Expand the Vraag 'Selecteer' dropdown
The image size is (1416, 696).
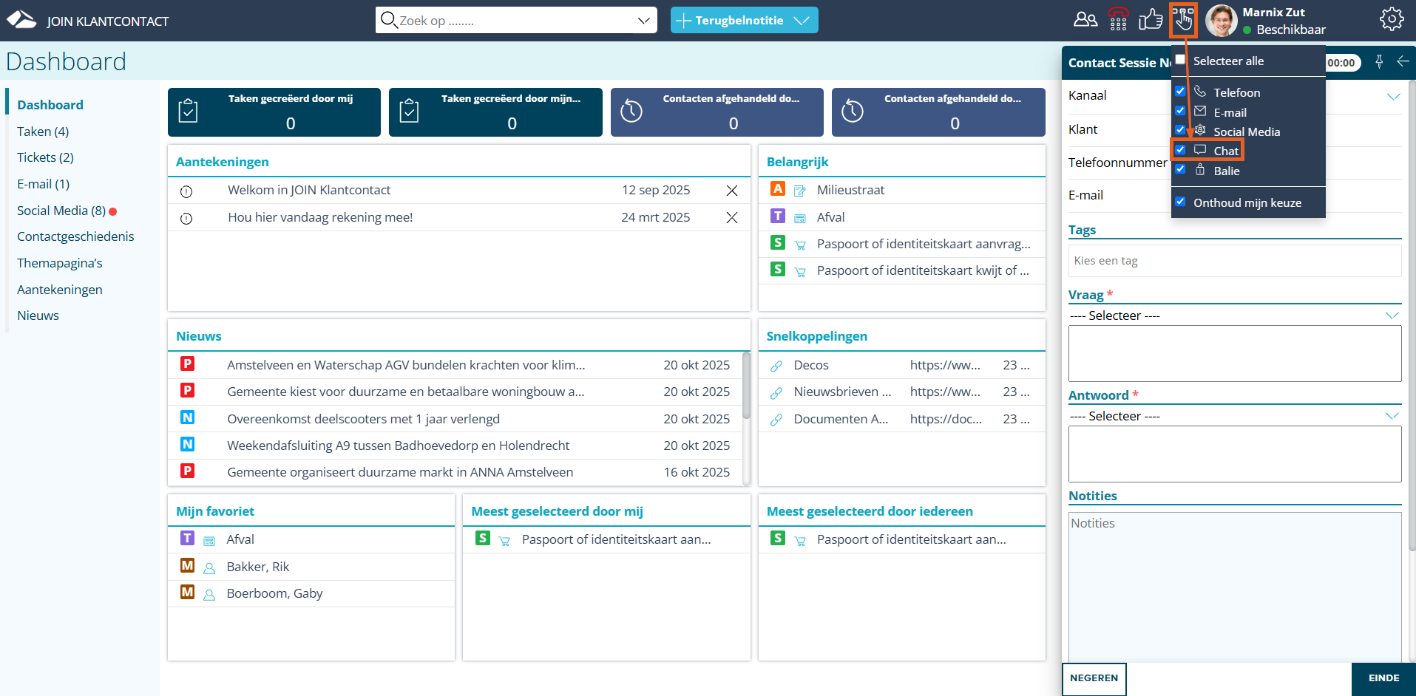(1391, 315)
